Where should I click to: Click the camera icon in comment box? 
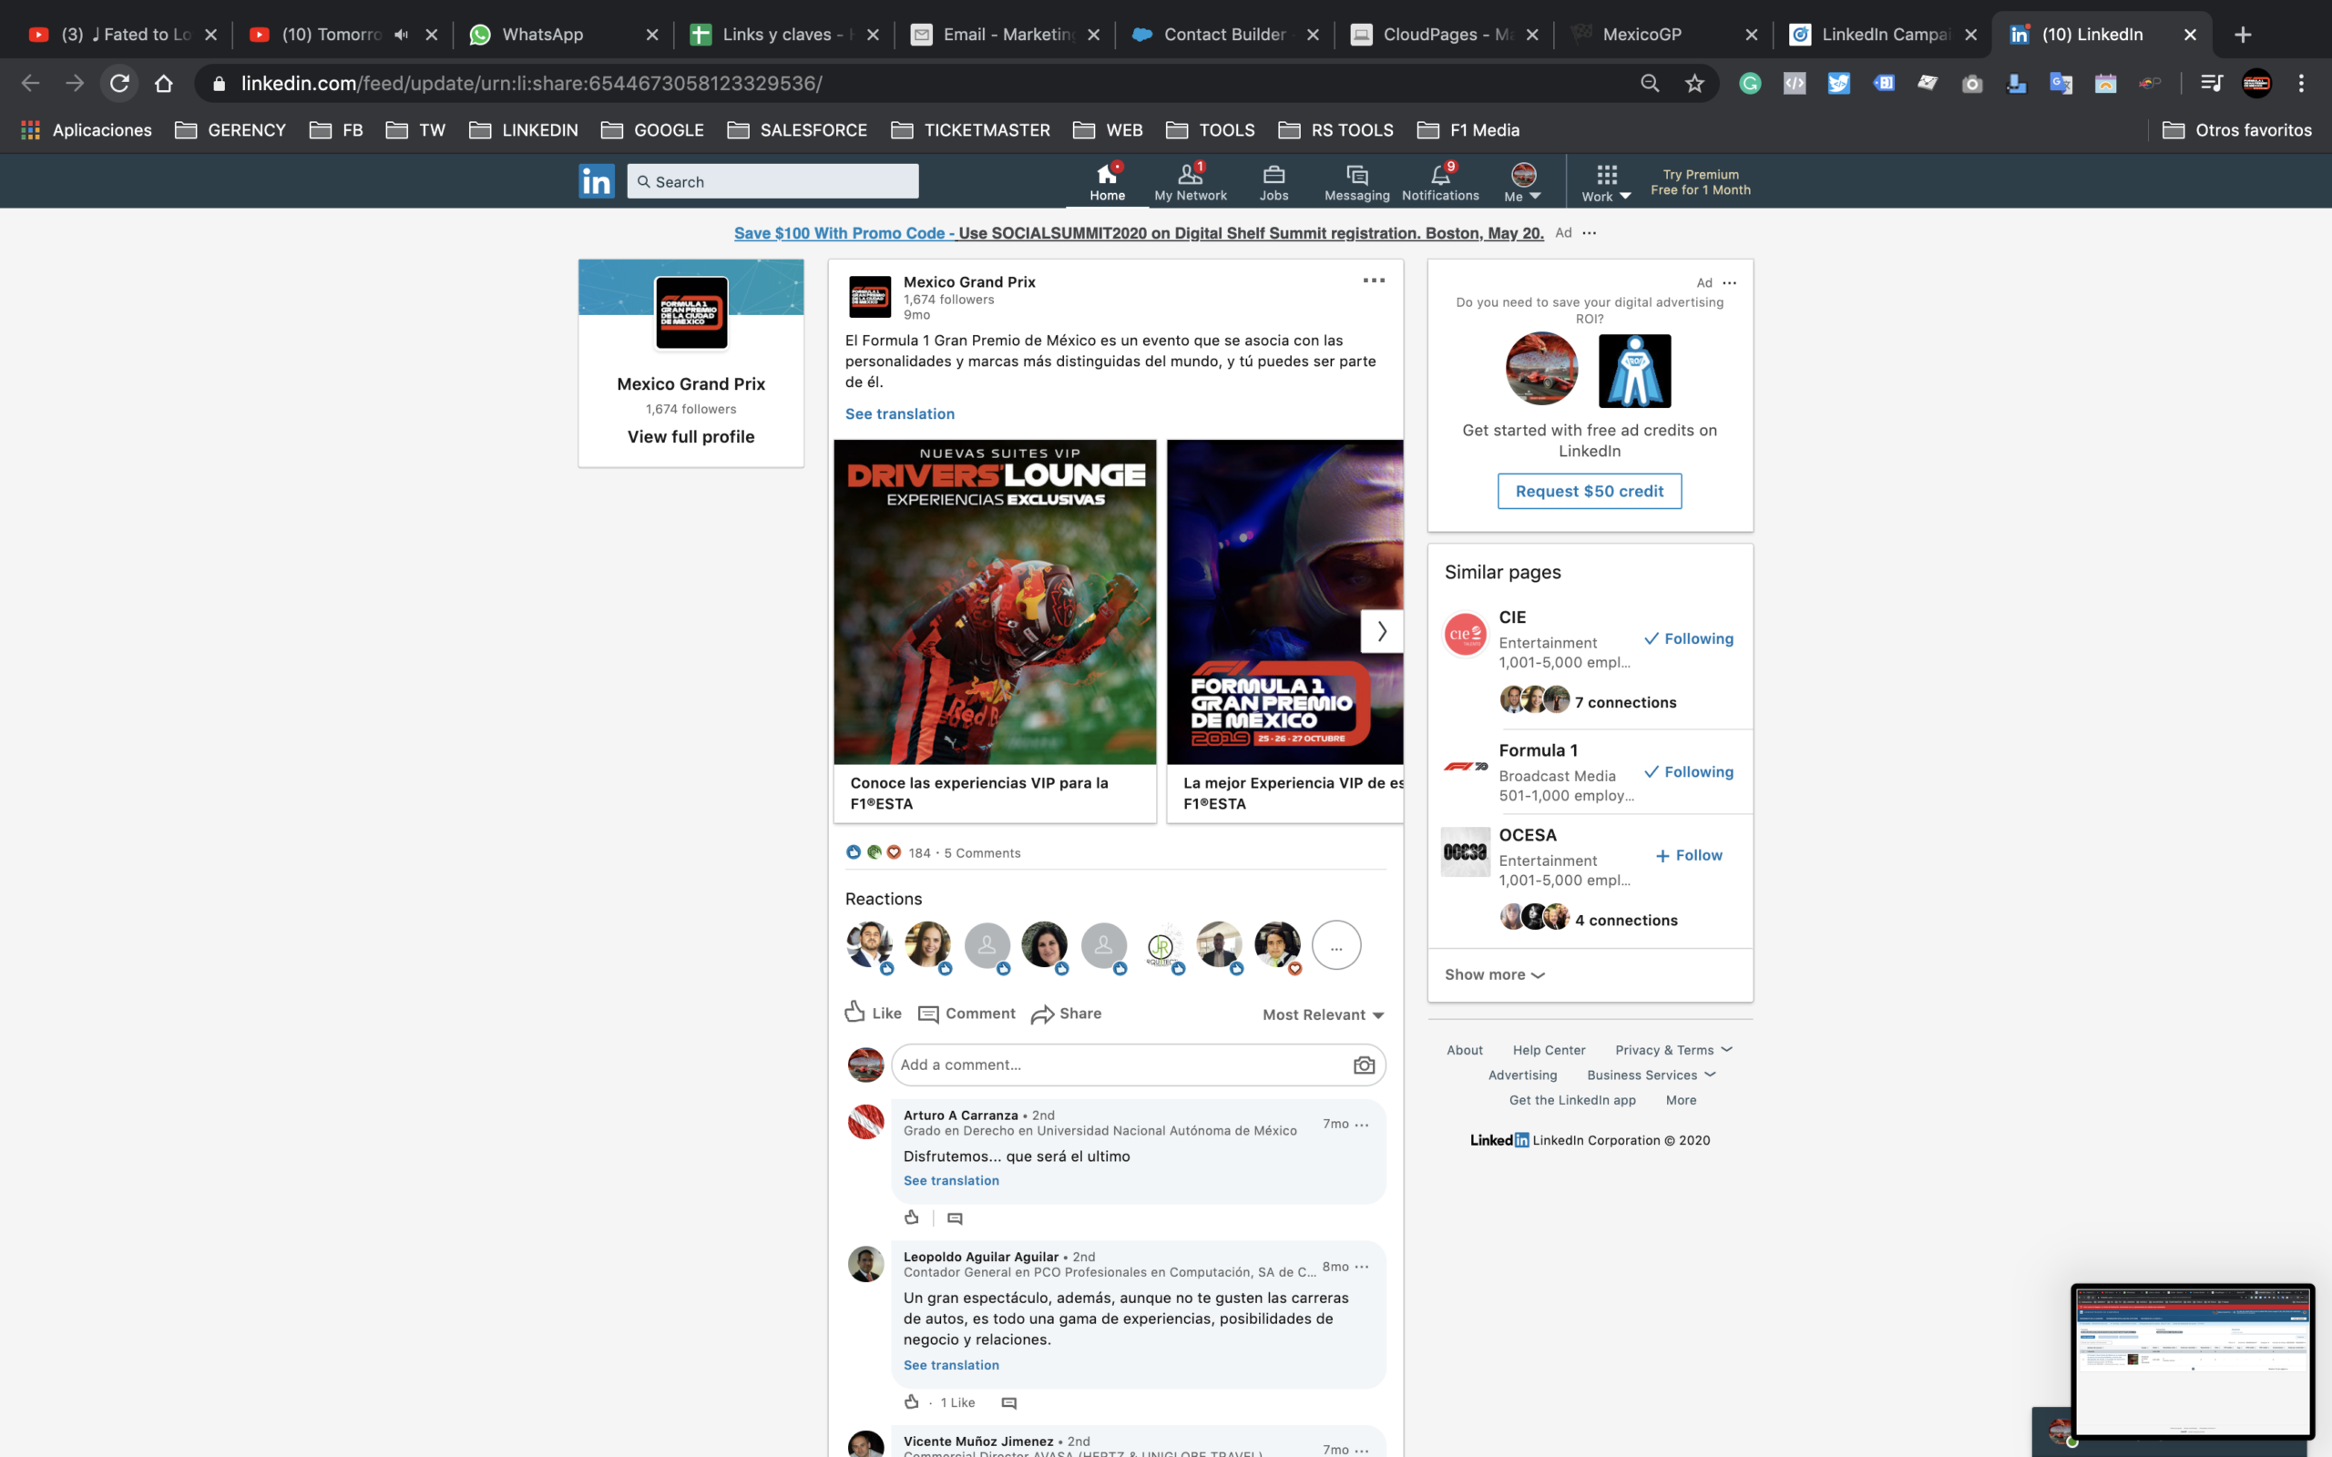pyautogui.click(x=1364, y=1065)
